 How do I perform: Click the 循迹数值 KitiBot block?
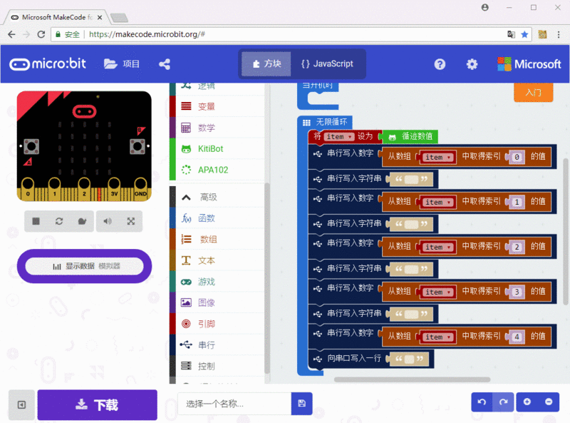click(410, 137)
